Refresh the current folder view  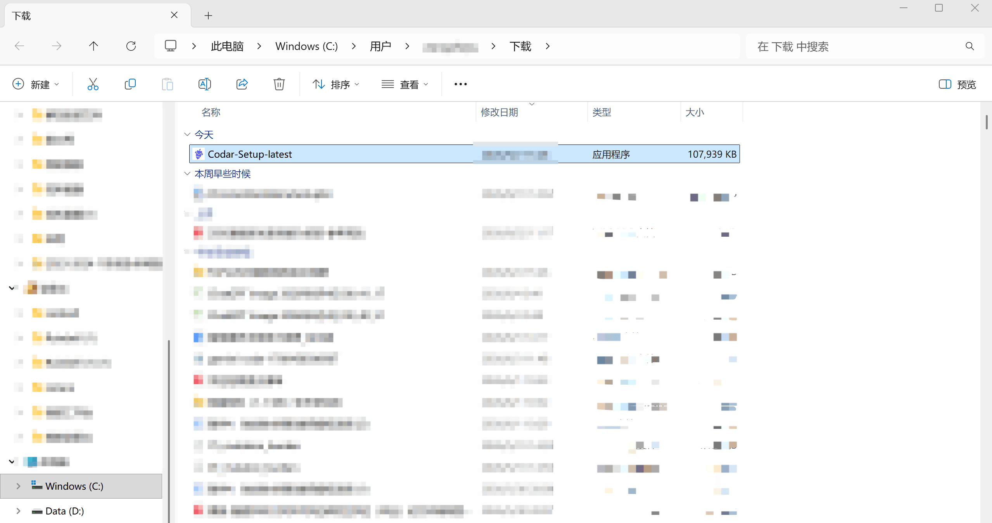(131, 46)
